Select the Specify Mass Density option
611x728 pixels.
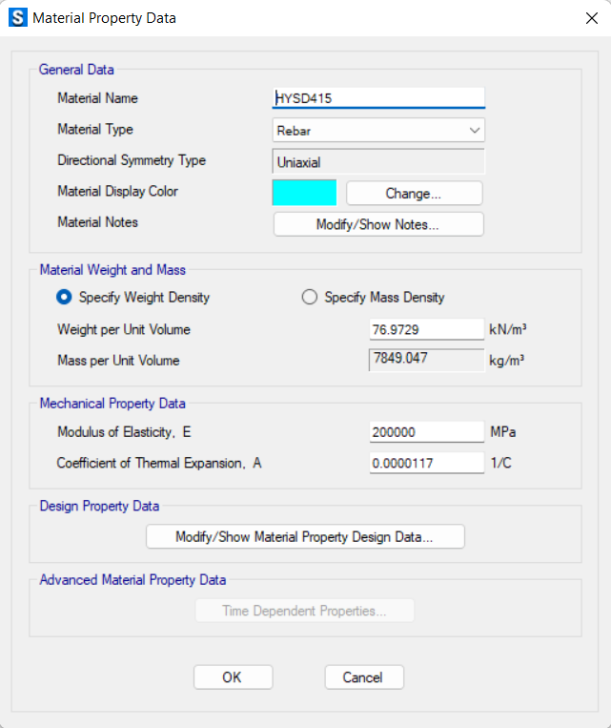coord(310,297)
